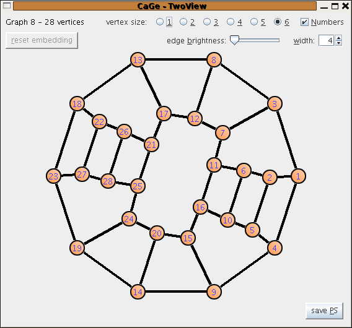Click the reset embedding button

(x=42, y=40)
